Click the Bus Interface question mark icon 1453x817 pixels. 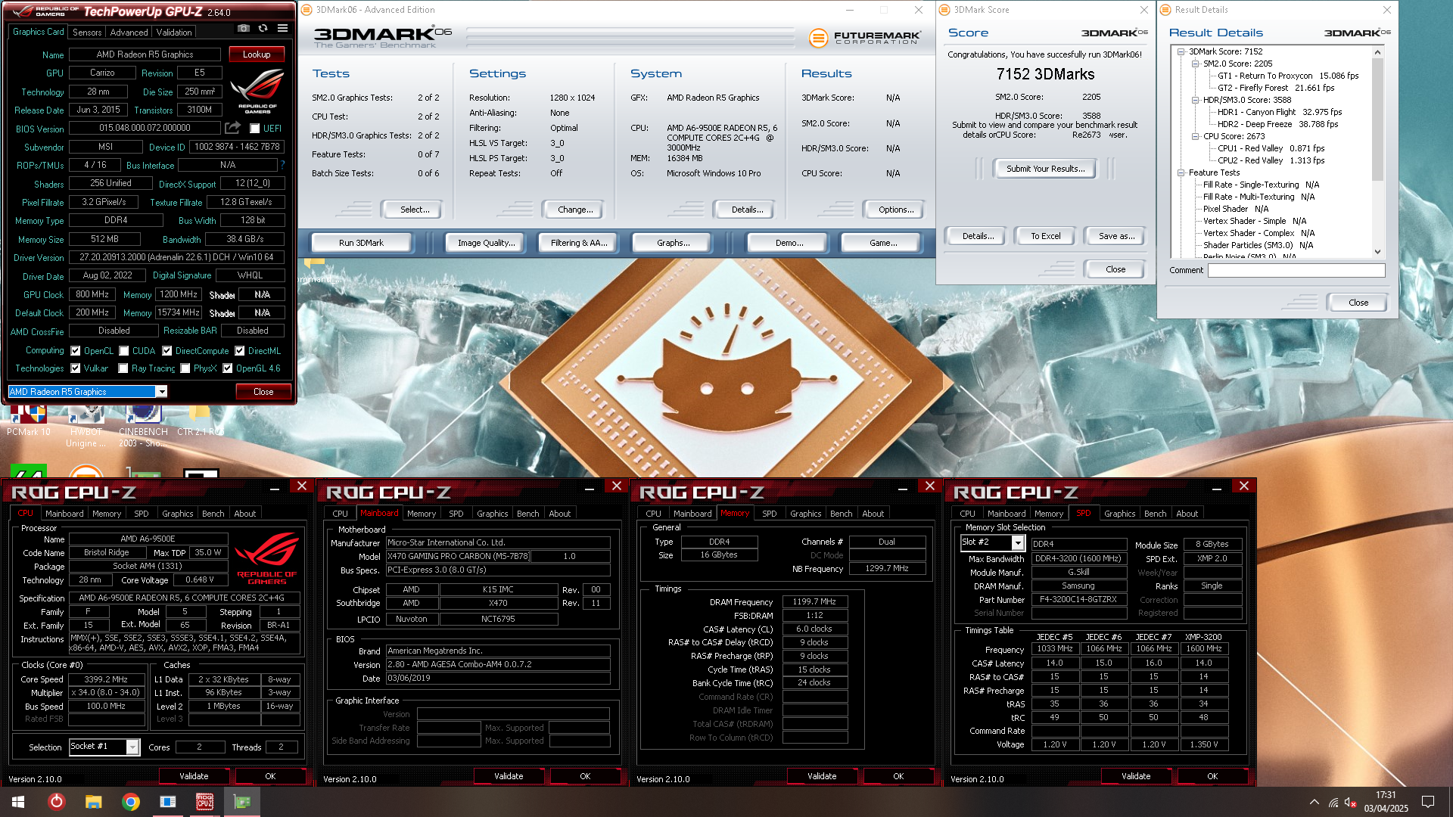282,165
